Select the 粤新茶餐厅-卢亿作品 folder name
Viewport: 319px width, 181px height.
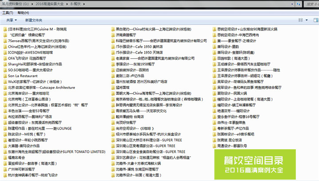pos(233,129)
